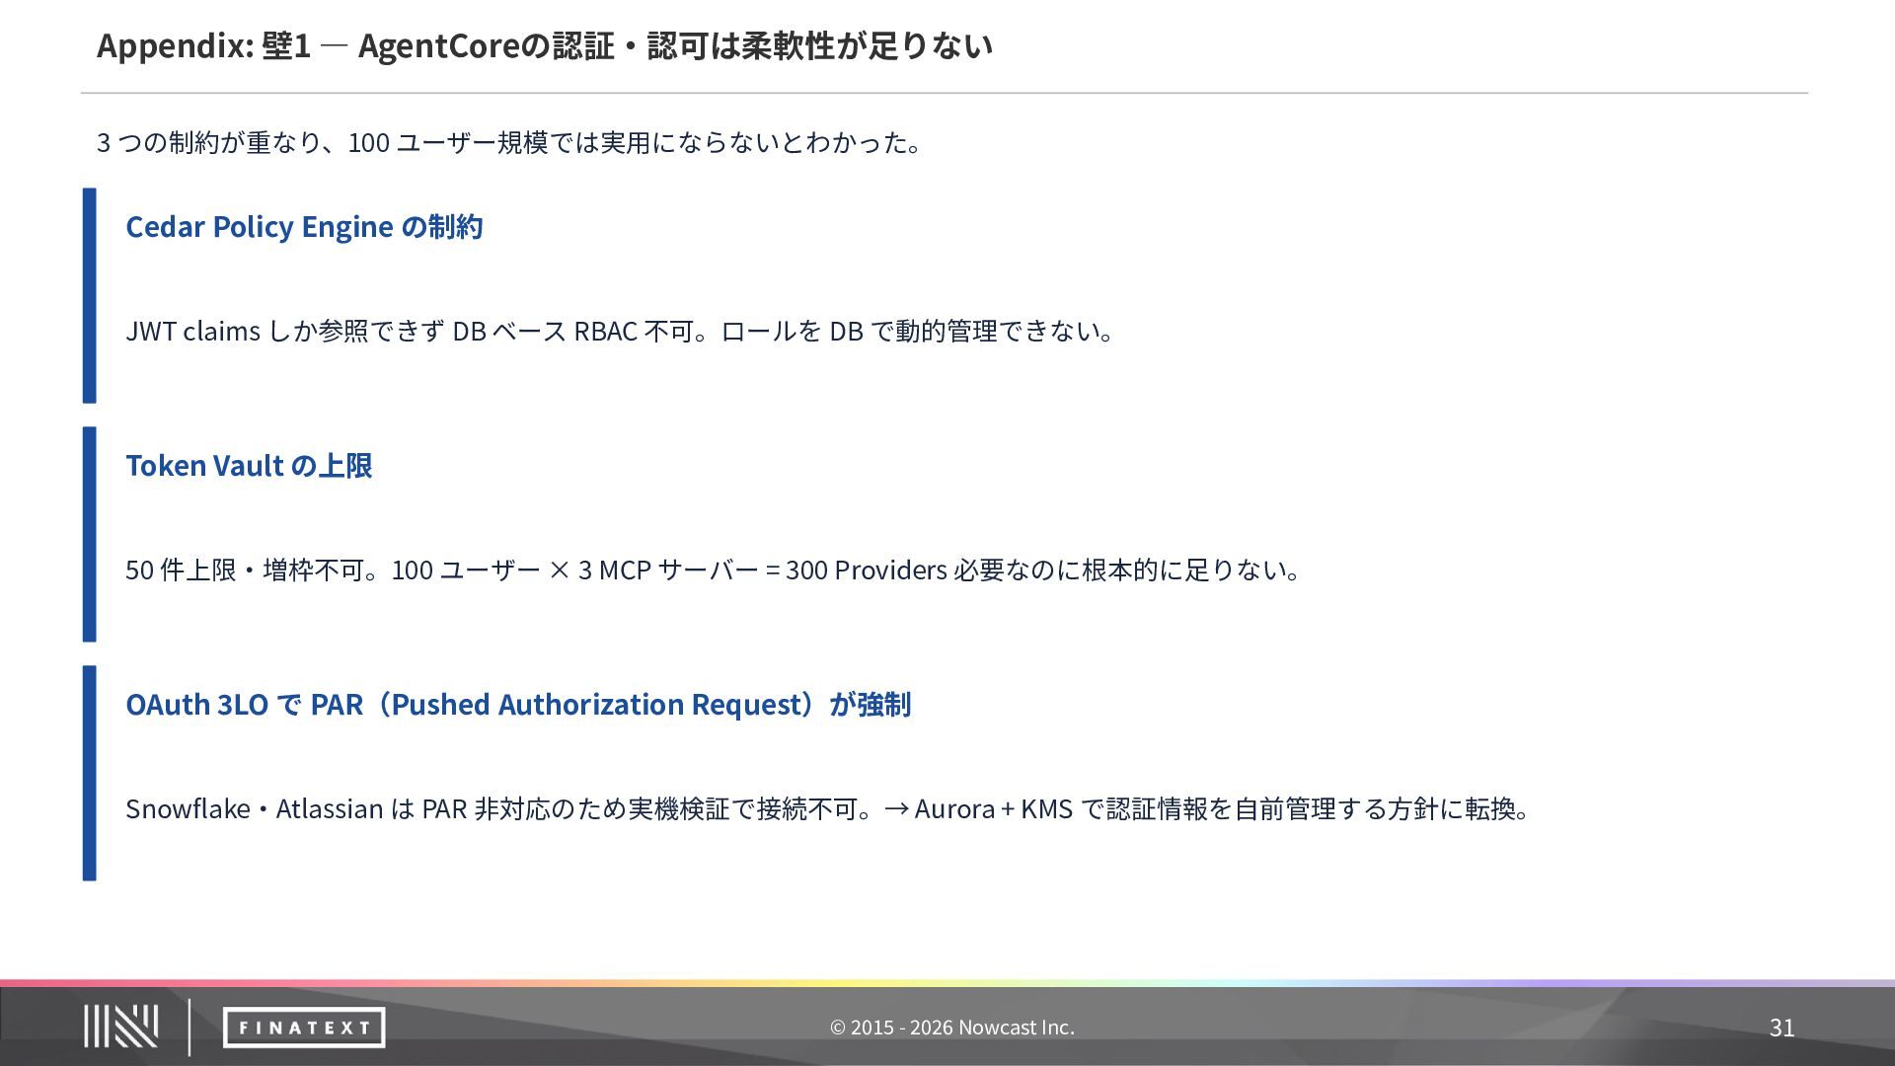This screenshot has height=1066, width=1895.
Task: Click the rainbow gradient strip above footer
Action: coord(947,983)
